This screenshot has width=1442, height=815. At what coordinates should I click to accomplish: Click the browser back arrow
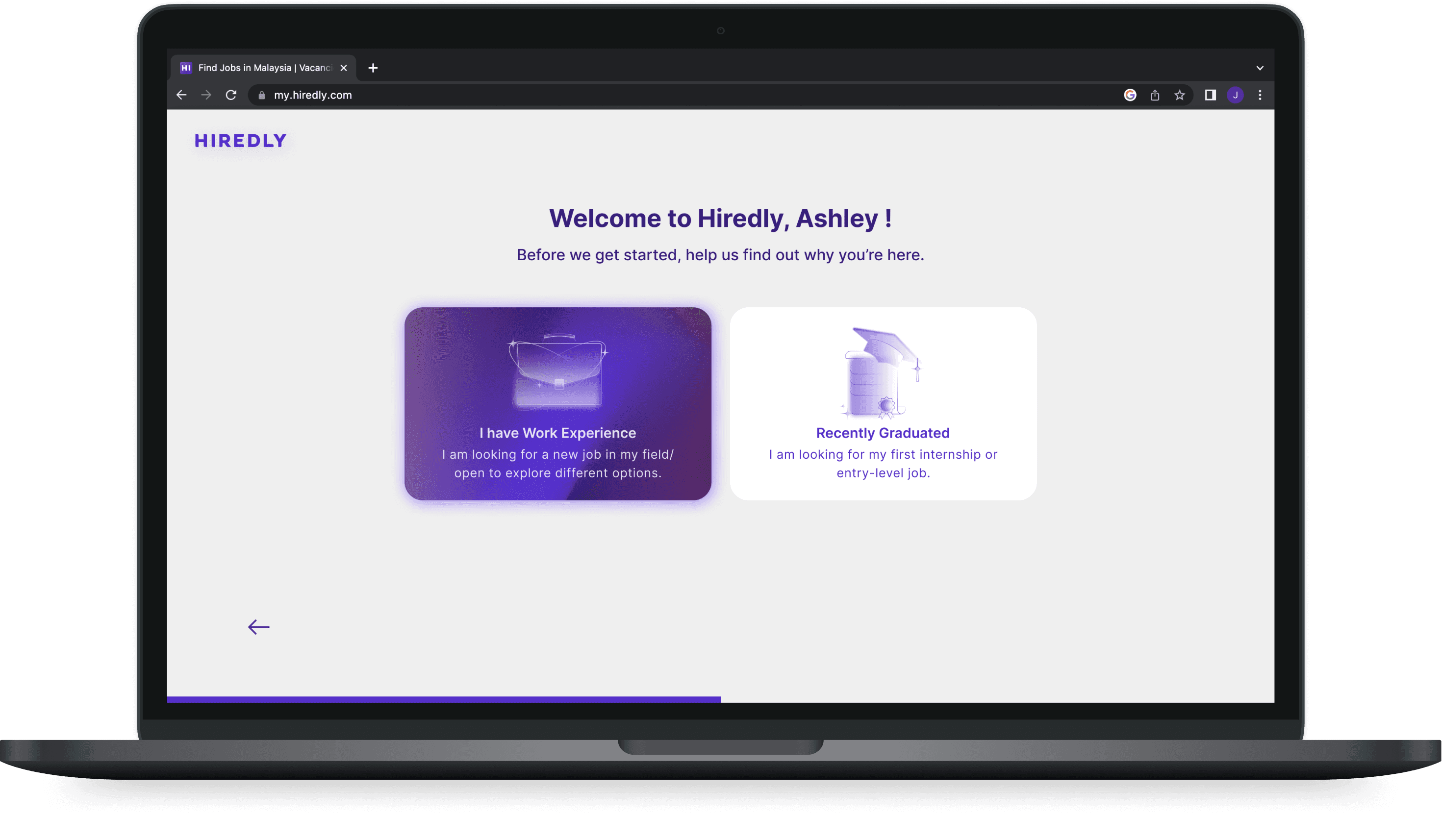tap(181, 95)
